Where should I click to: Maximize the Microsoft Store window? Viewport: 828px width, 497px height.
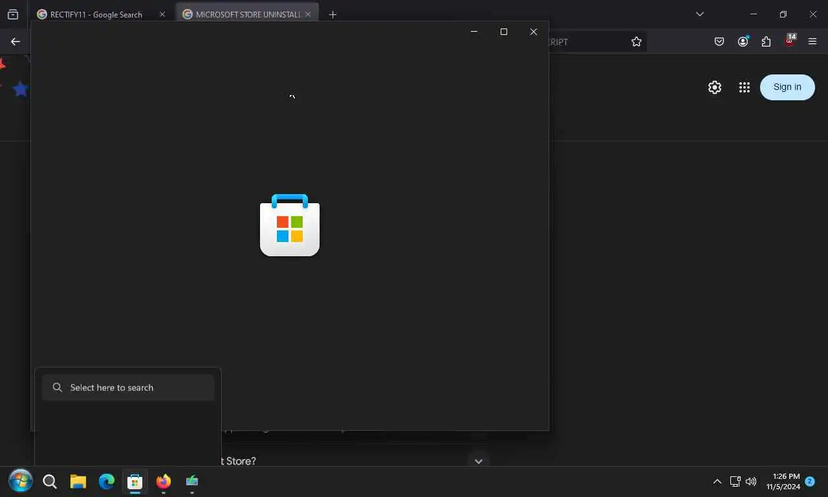pos(504,32)
